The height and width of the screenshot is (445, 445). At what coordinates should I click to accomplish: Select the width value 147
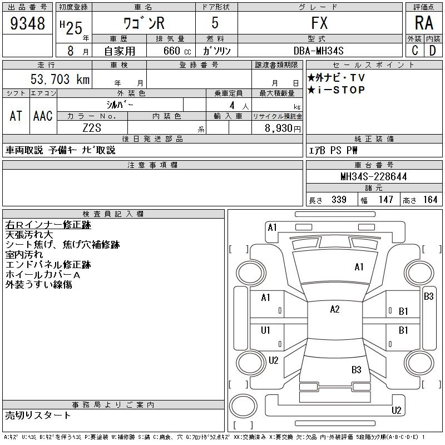[385, 200]
